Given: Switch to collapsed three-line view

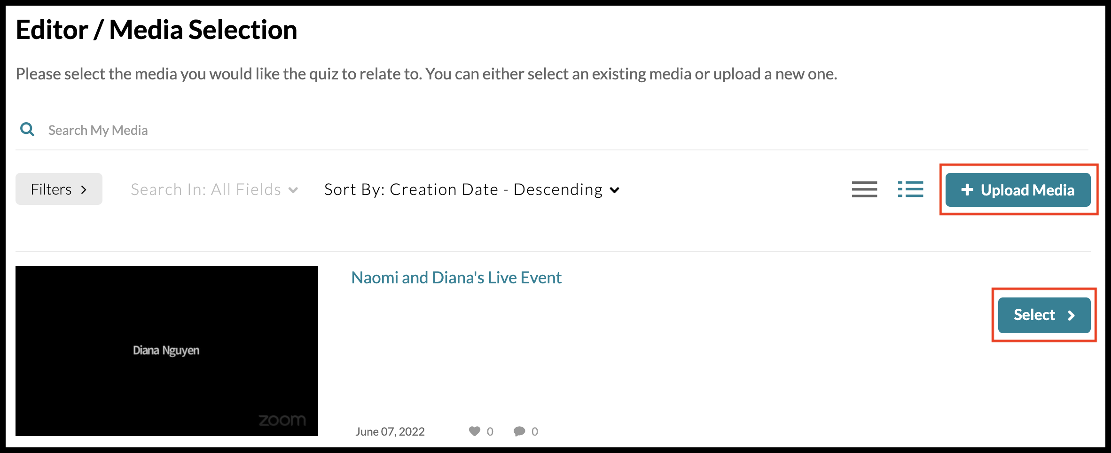Looking at the screenshot, I should [x=864, y=189].
